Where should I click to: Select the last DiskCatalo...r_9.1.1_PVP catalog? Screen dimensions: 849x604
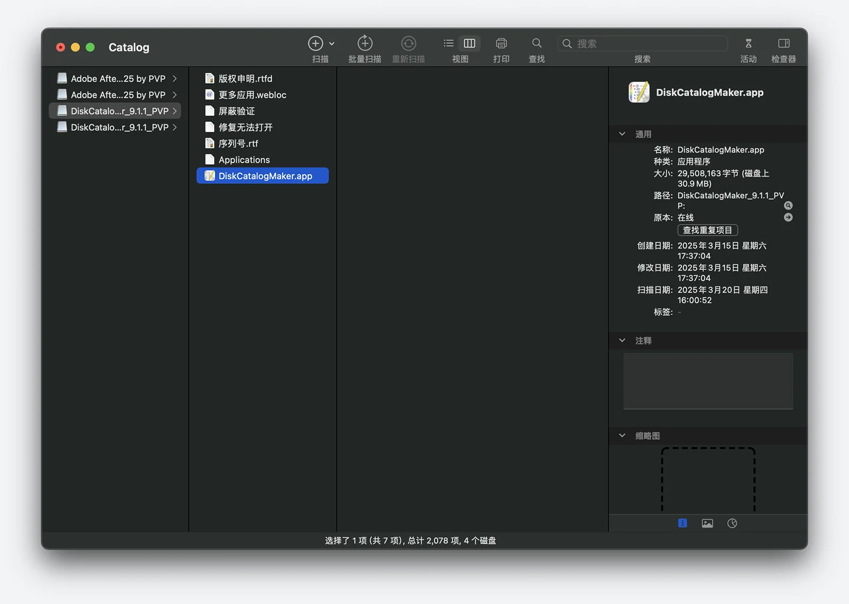click(115, 127)
